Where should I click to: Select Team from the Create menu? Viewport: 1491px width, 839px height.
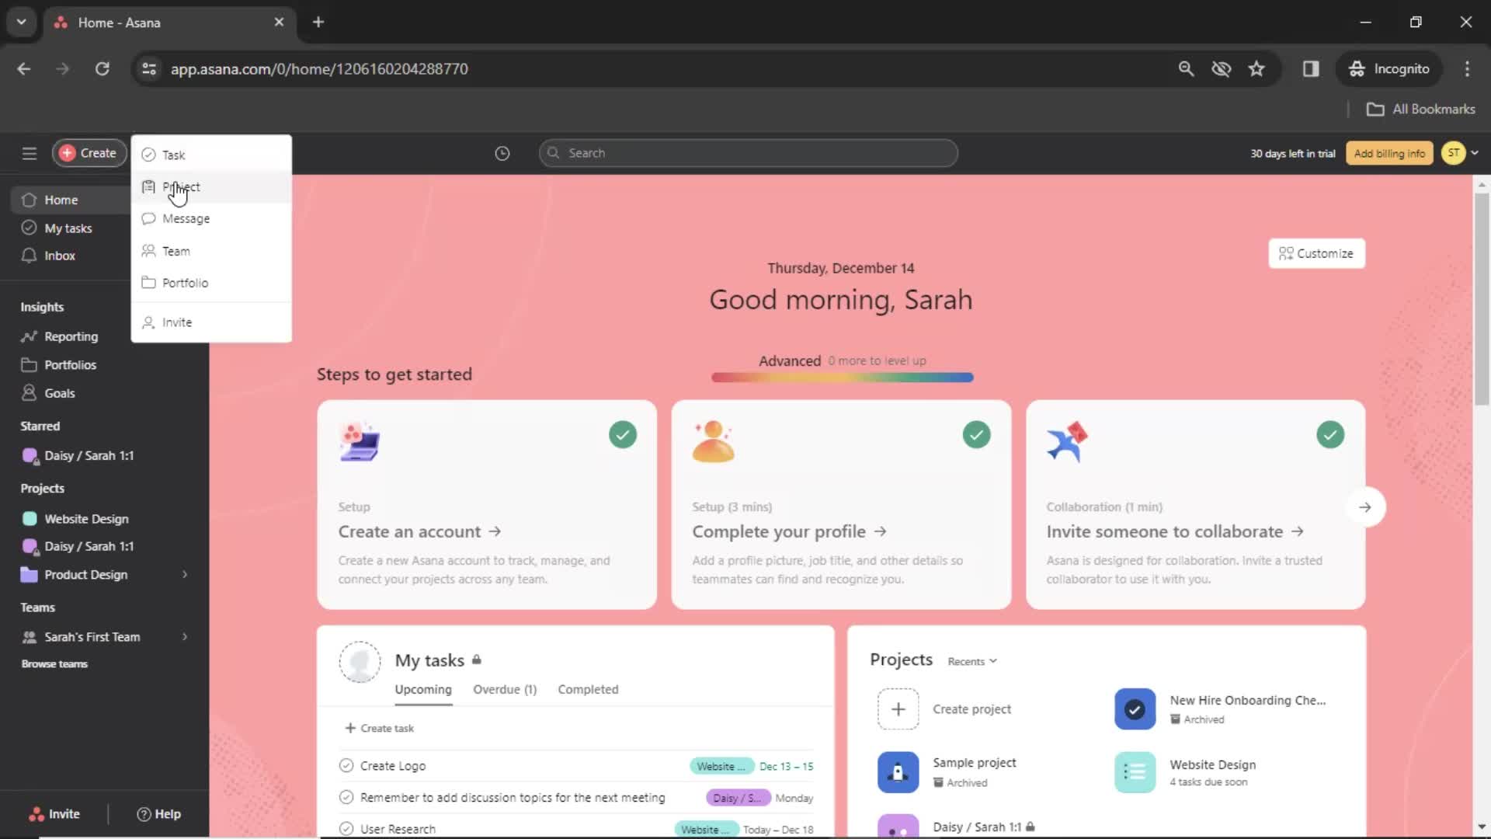211,251
